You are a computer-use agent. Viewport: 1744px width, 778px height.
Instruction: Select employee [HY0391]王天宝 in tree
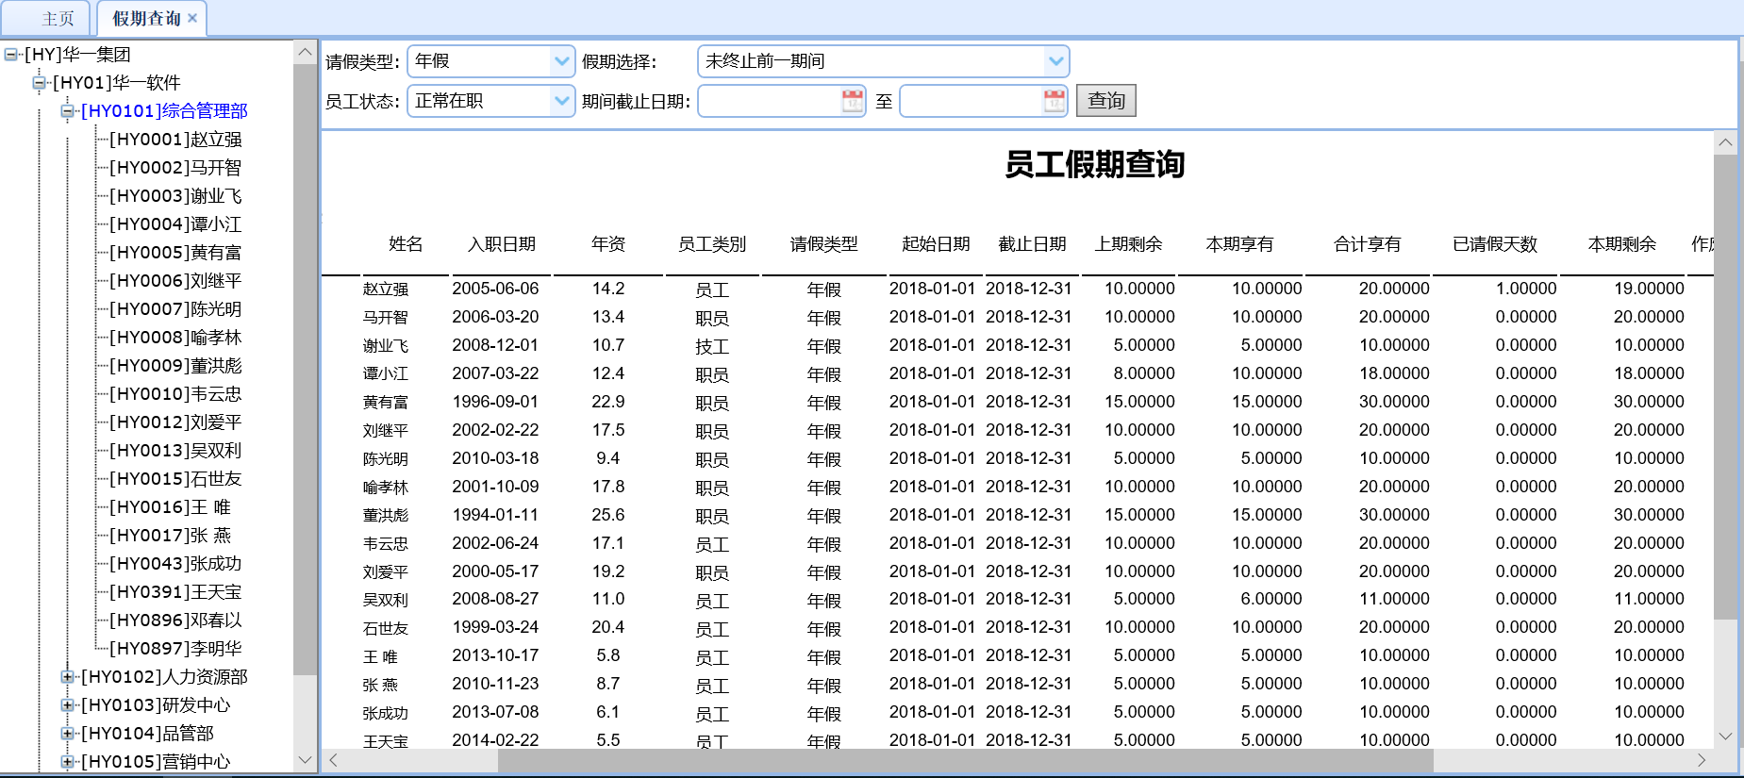point(175,592)
